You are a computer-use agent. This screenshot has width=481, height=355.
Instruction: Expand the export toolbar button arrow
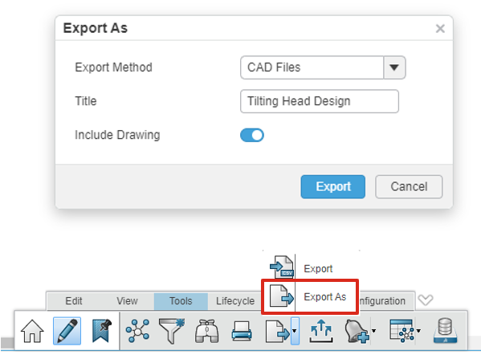click(295, 331)
